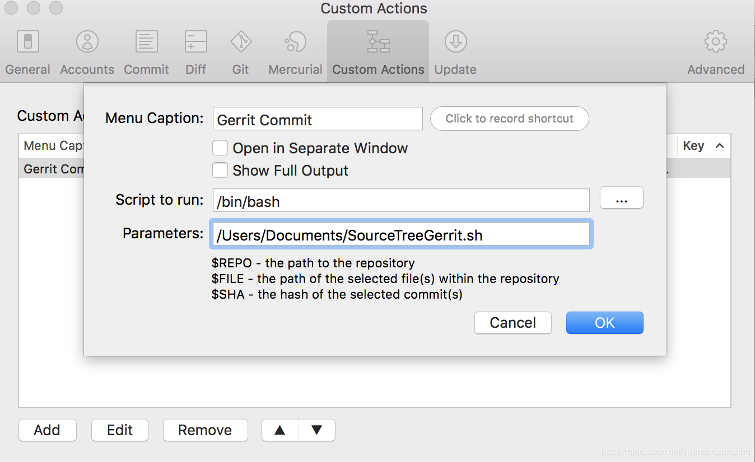This screenshot has height=462, width=755.
Task: Open the script file browser with ellipsis button
Action: [621, 197]
